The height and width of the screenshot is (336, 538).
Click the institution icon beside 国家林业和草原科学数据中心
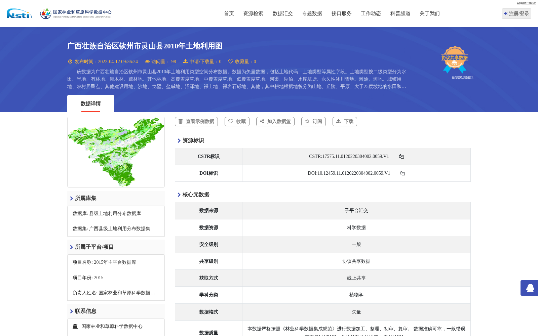point(75,326)
